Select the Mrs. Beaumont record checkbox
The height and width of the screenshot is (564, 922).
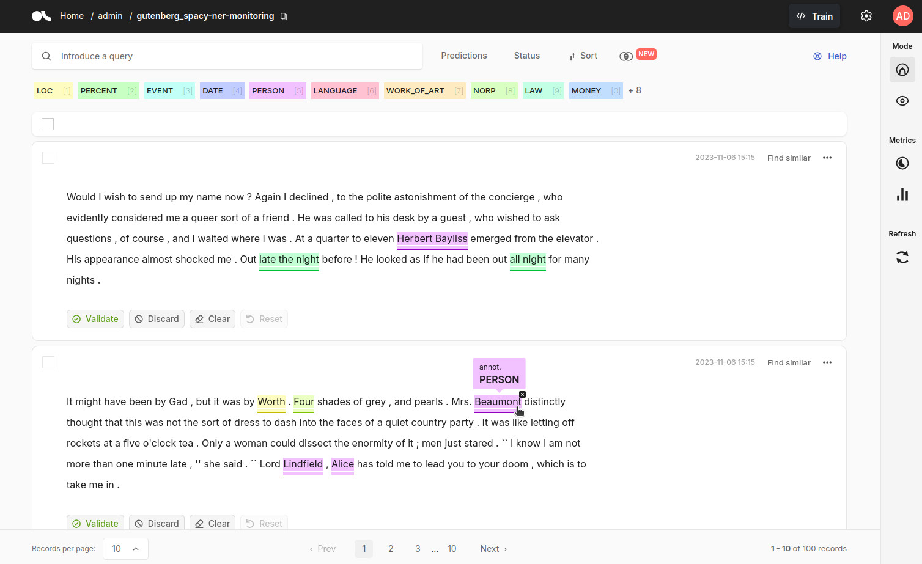[x=48, y=362]
